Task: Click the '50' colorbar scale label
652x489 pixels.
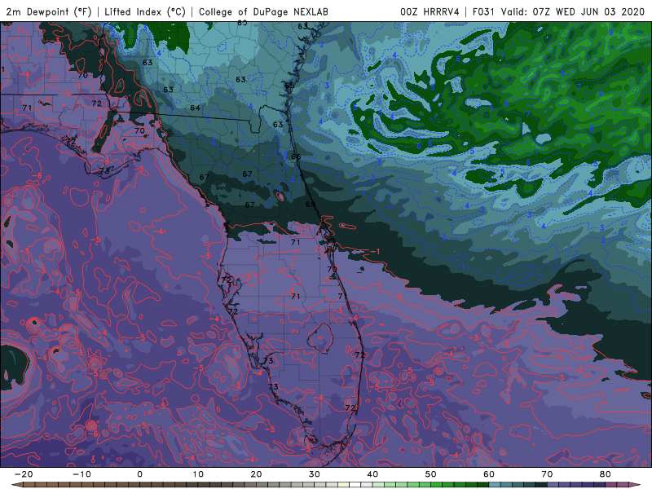Action: tap(431, 474)
